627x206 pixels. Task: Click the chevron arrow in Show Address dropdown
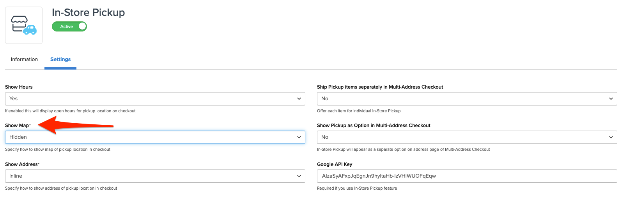[x=299, y=176]
